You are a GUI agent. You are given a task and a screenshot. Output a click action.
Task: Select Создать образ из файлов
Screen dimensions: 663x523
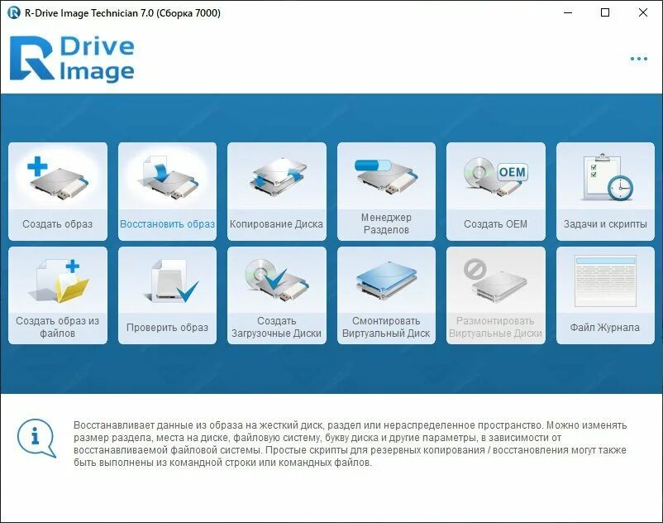tap(58, 294)
